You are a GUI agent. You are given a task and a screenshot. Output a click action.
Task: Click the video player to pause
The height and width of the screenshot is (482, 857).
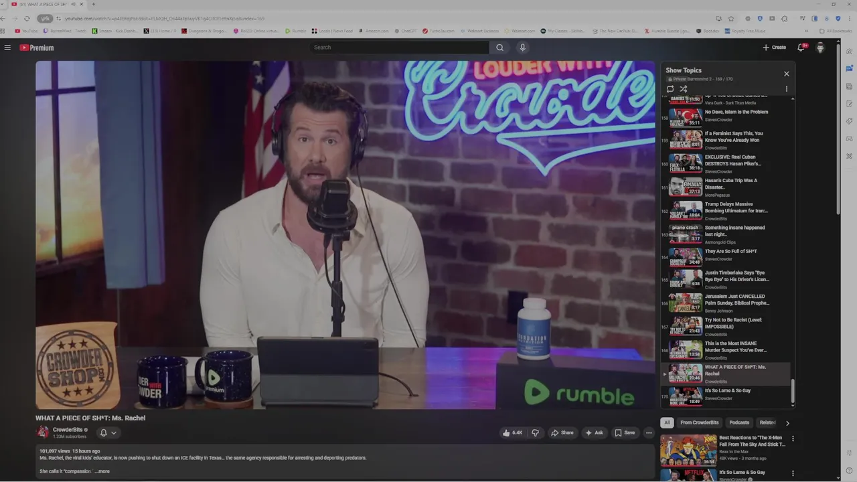click(x=345, y=234)
